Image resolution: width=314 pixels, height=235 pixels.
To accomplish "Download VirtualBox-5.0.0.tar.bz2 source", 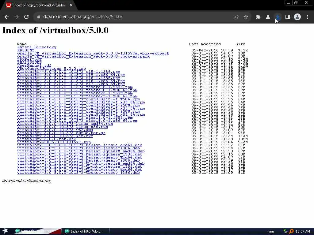I will pyautogui.click(x=47, y=139).
